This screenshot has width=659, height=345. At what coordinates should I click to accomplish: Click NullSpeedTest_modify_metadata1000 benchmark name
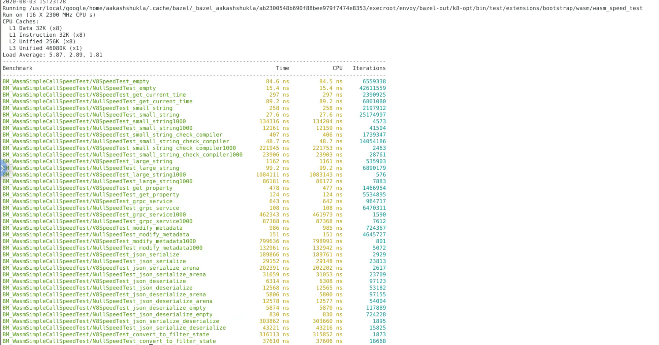(103, 248)
